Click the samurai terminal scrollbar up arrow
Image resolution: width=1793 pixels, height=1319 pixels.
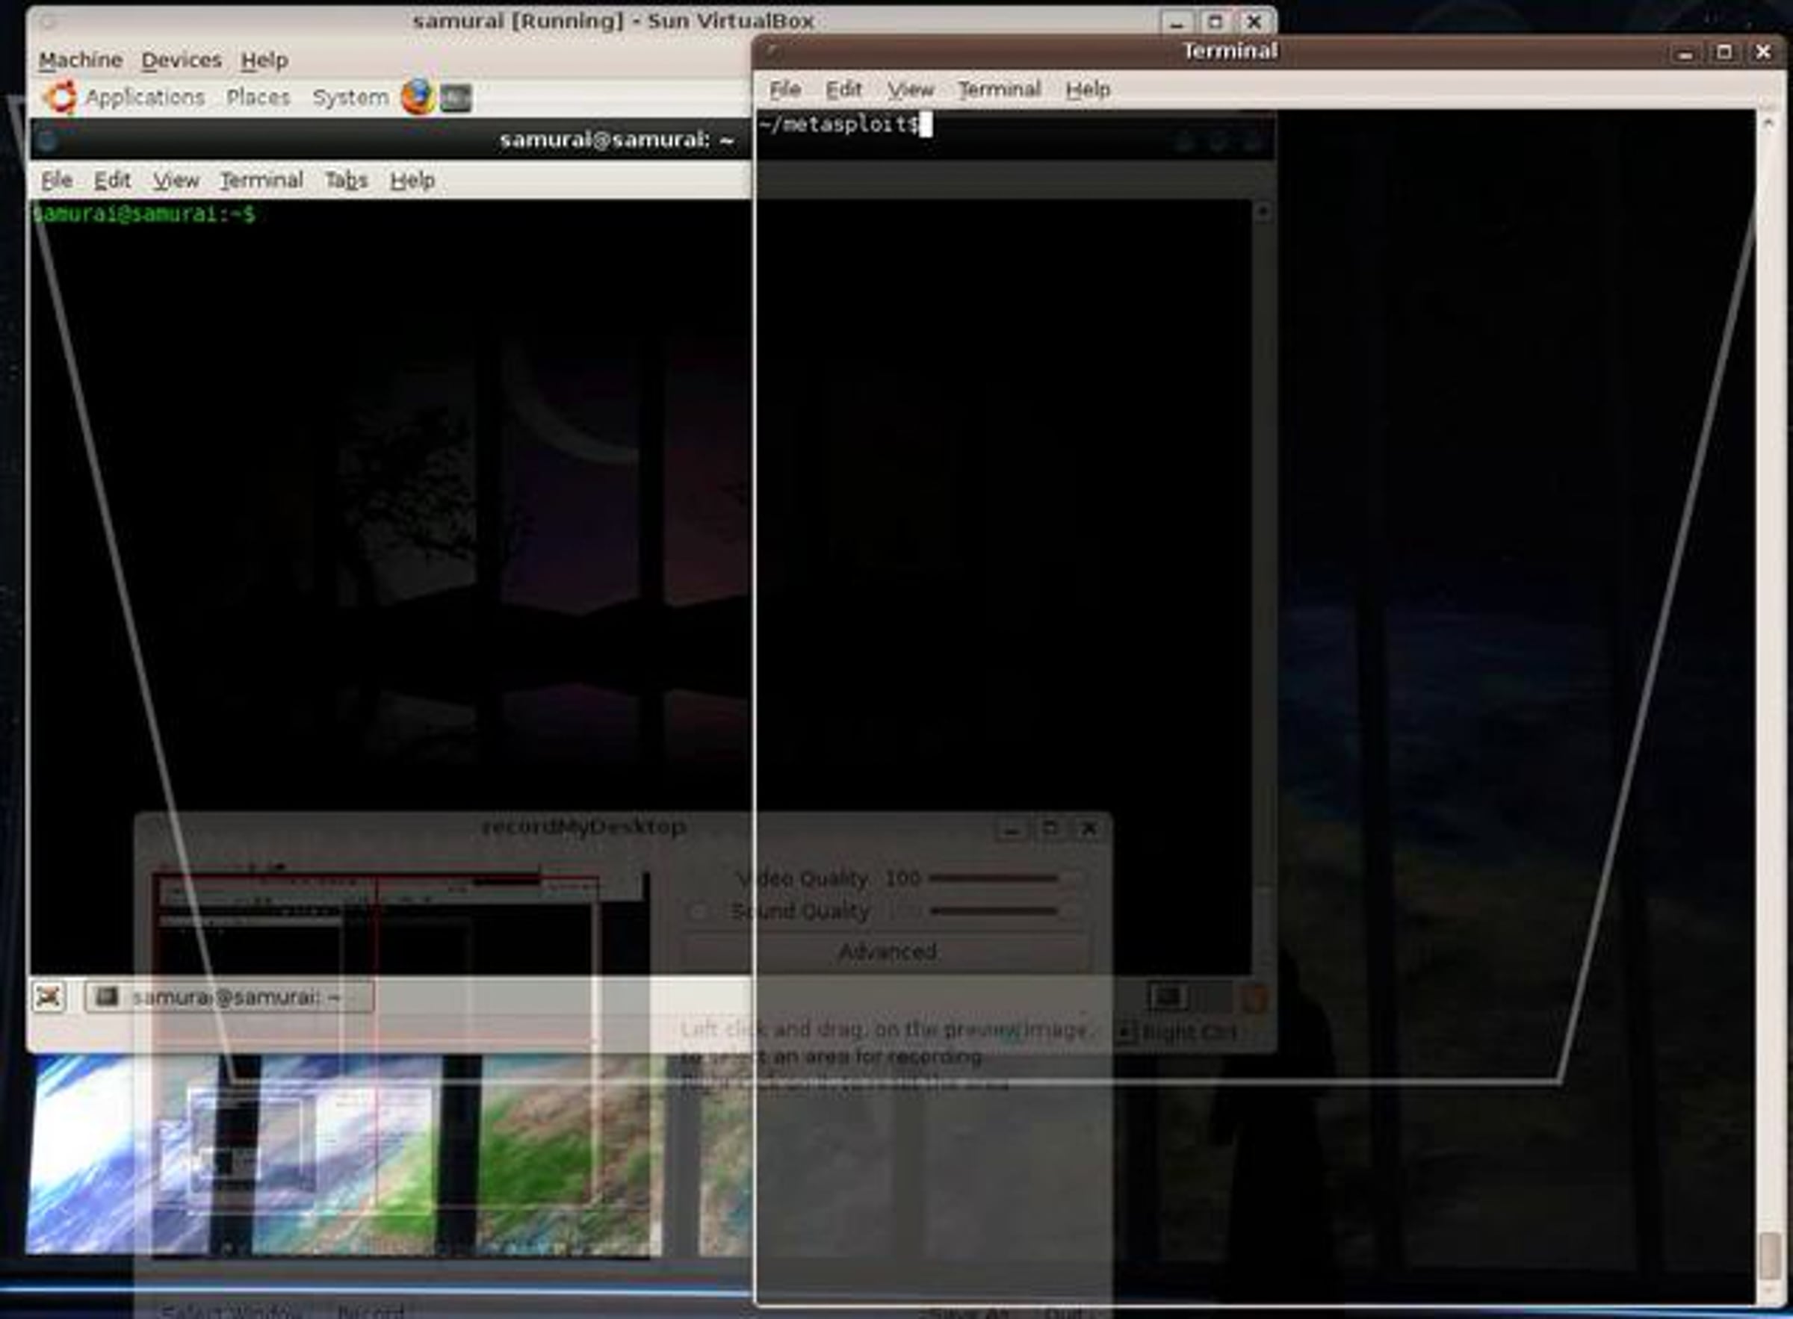[1262, 211]
